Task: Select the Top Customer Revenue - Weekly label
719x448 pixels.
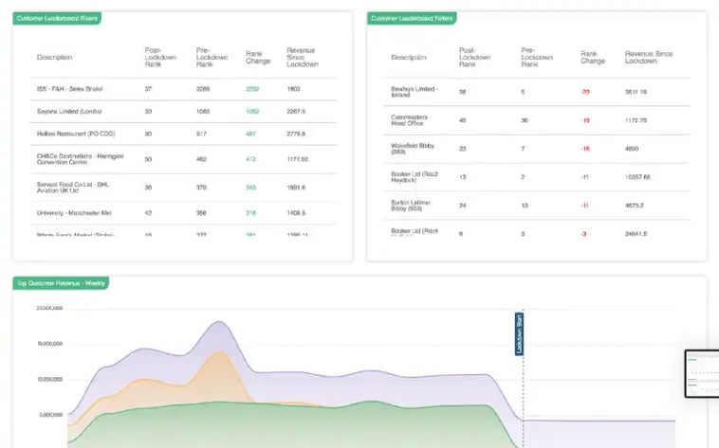Action: click(60, 283)
